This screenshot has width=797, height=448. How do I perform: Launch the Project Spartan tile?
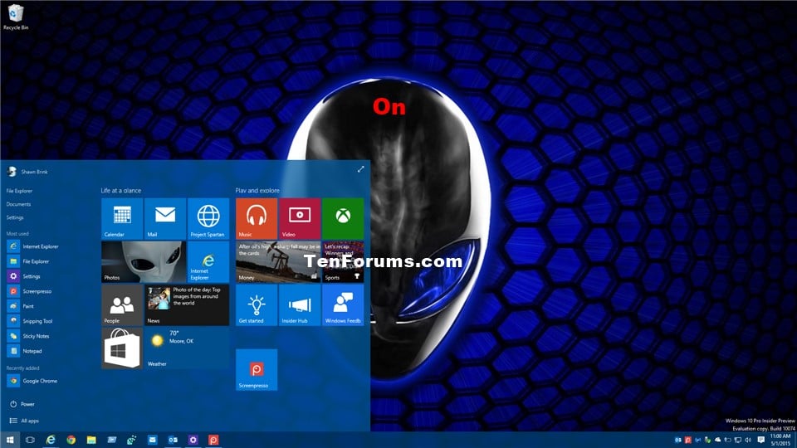[x=208, y=218]
